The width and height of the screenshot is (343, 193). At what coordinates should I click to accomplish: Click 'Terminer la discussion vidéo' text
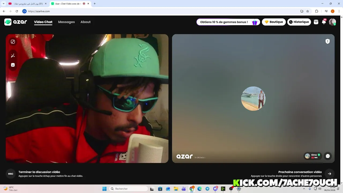click(39, 172)
